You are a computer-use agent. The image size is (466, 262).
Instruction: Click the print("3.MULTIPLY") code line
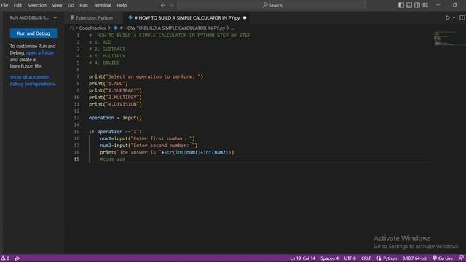tap(115, 97)
